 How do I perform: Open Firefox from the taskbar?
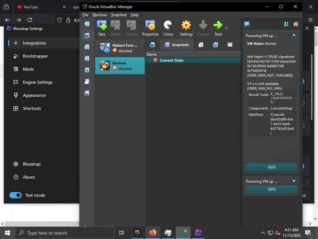pyautogui.click(x=153, y=233)
